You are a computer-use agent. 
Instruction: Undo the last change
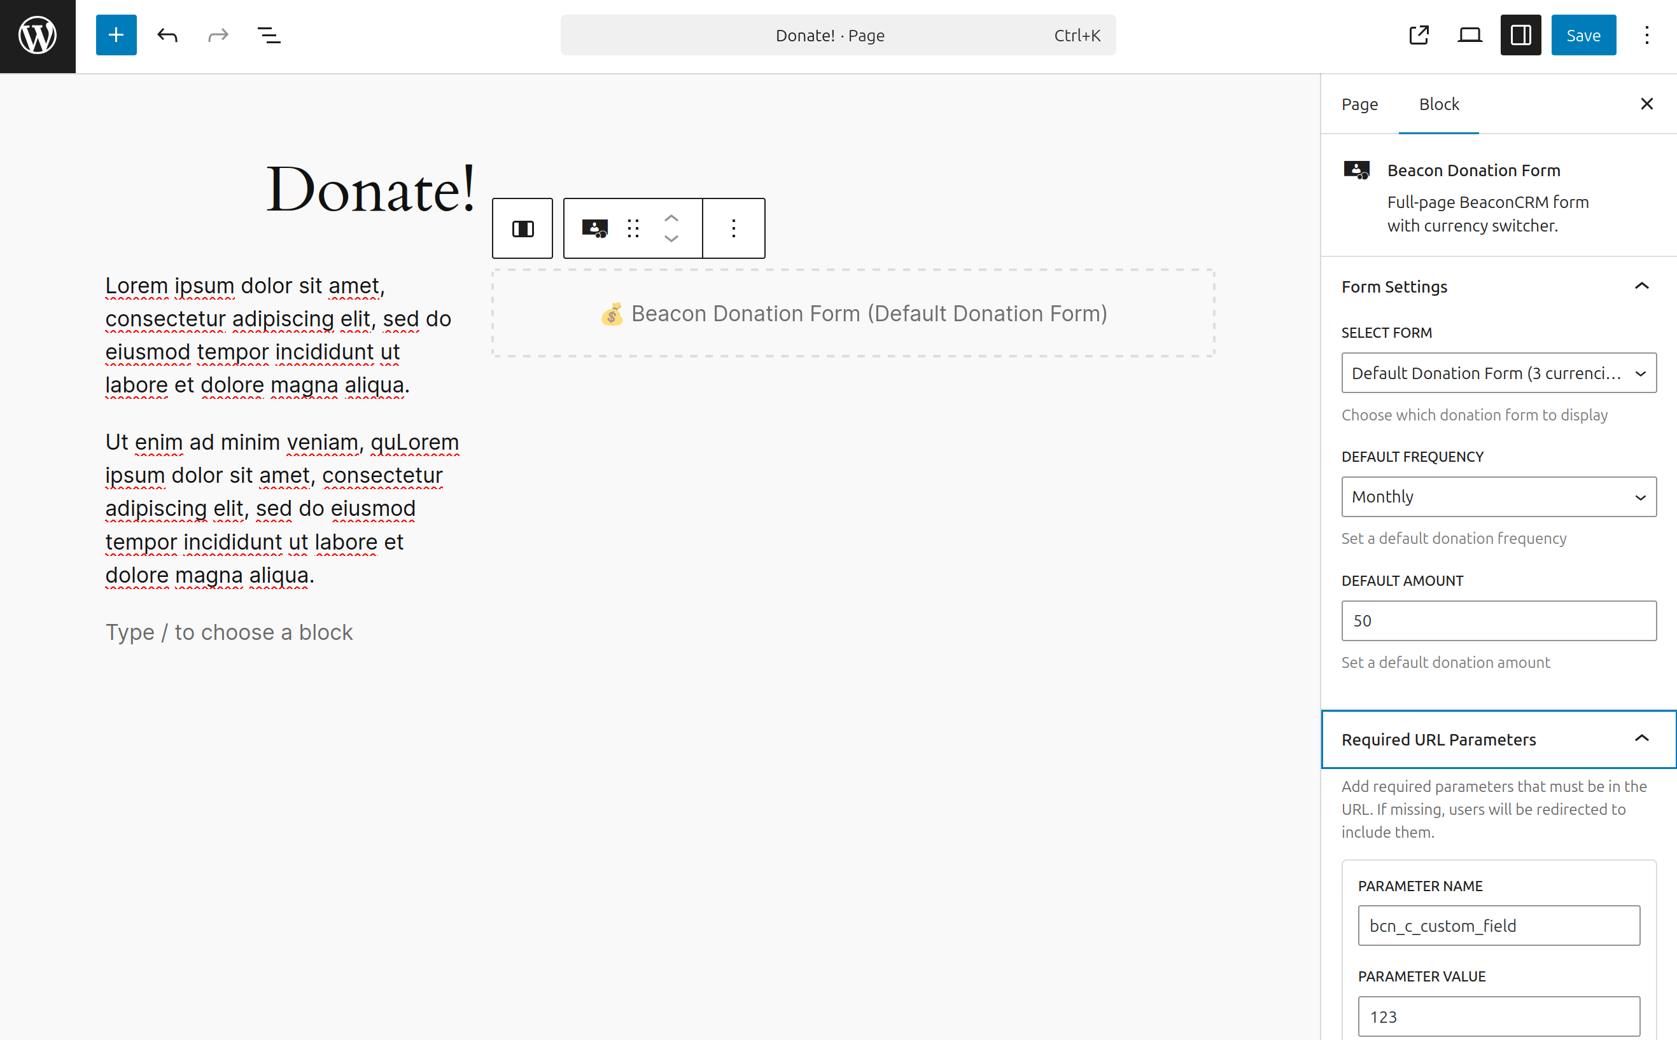(x=167, y=34)
